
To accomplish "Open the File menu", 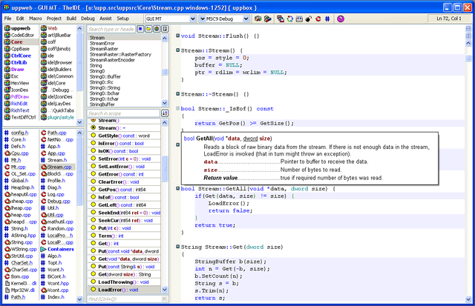I will pyautogui.click(x=7, y=19).
